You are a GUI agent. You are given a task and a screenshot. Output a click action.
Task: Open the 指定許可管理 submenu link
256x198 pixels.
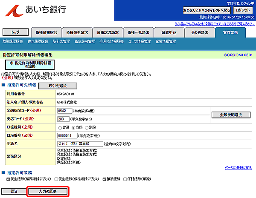pos(85,41)
